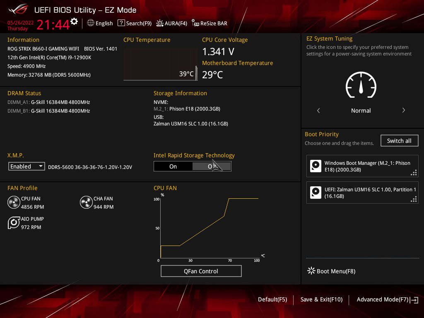This screenshot has width=424, height=318.
Task: Click CPU Core Voltage 1.341 V value
Action: click(x=218, y=51)
